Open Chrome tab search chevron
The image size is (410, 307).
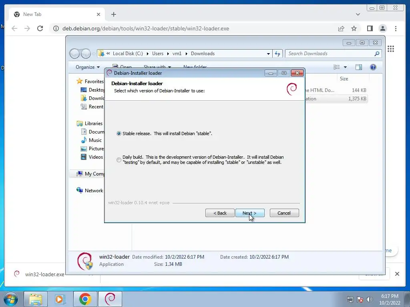(358, 14)
